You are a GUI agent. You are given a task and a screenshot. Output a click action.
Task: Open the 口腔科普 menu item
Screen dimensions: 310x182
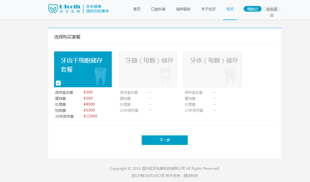[158, 9]
